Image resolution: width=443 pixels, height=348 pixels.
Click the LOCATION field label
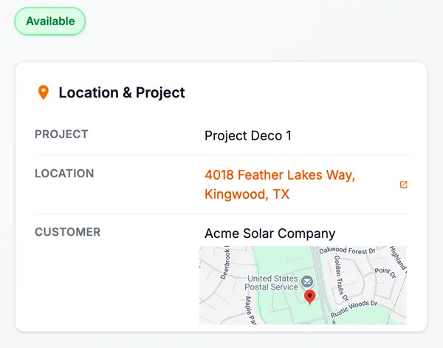64,174
